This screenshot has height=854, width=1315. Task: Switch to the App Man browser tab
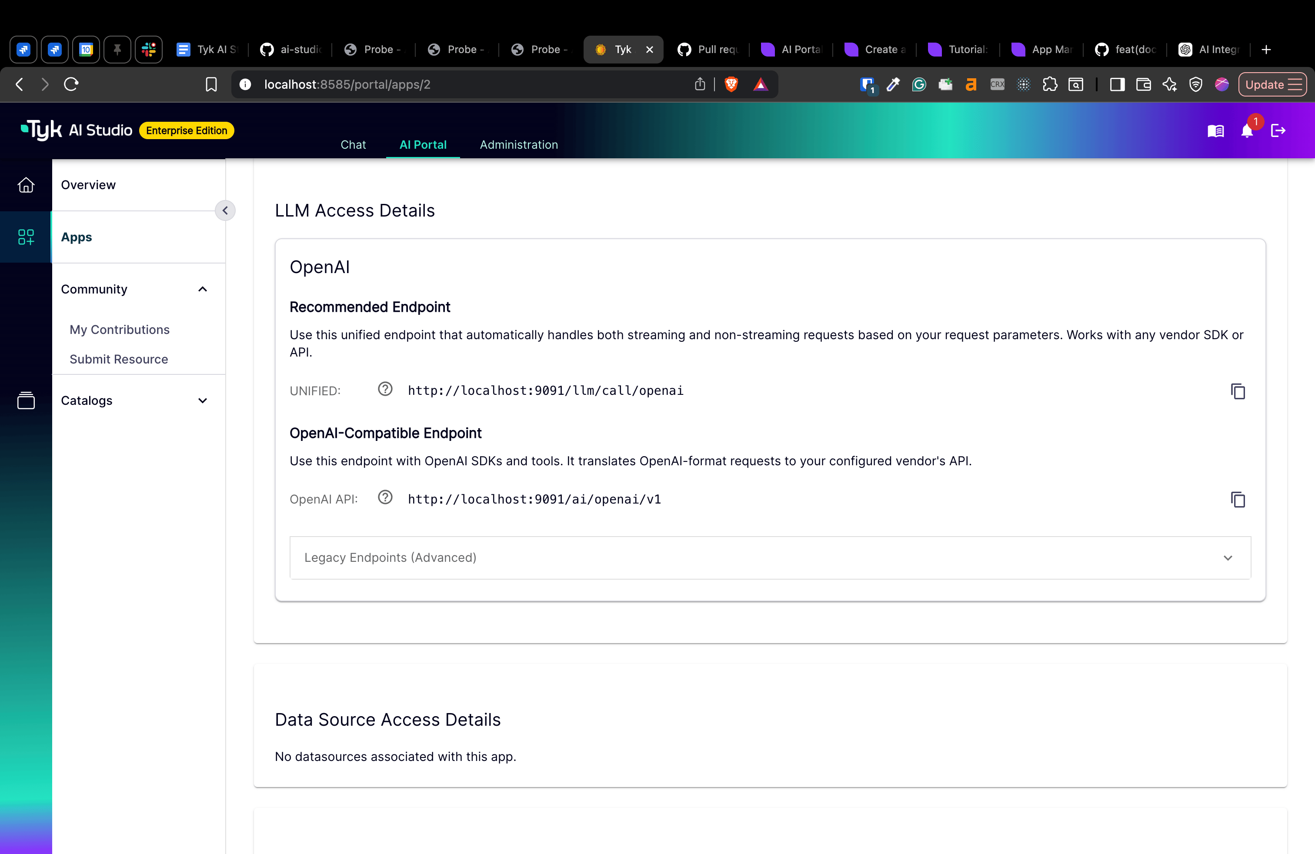click(x=1042, y=50)
